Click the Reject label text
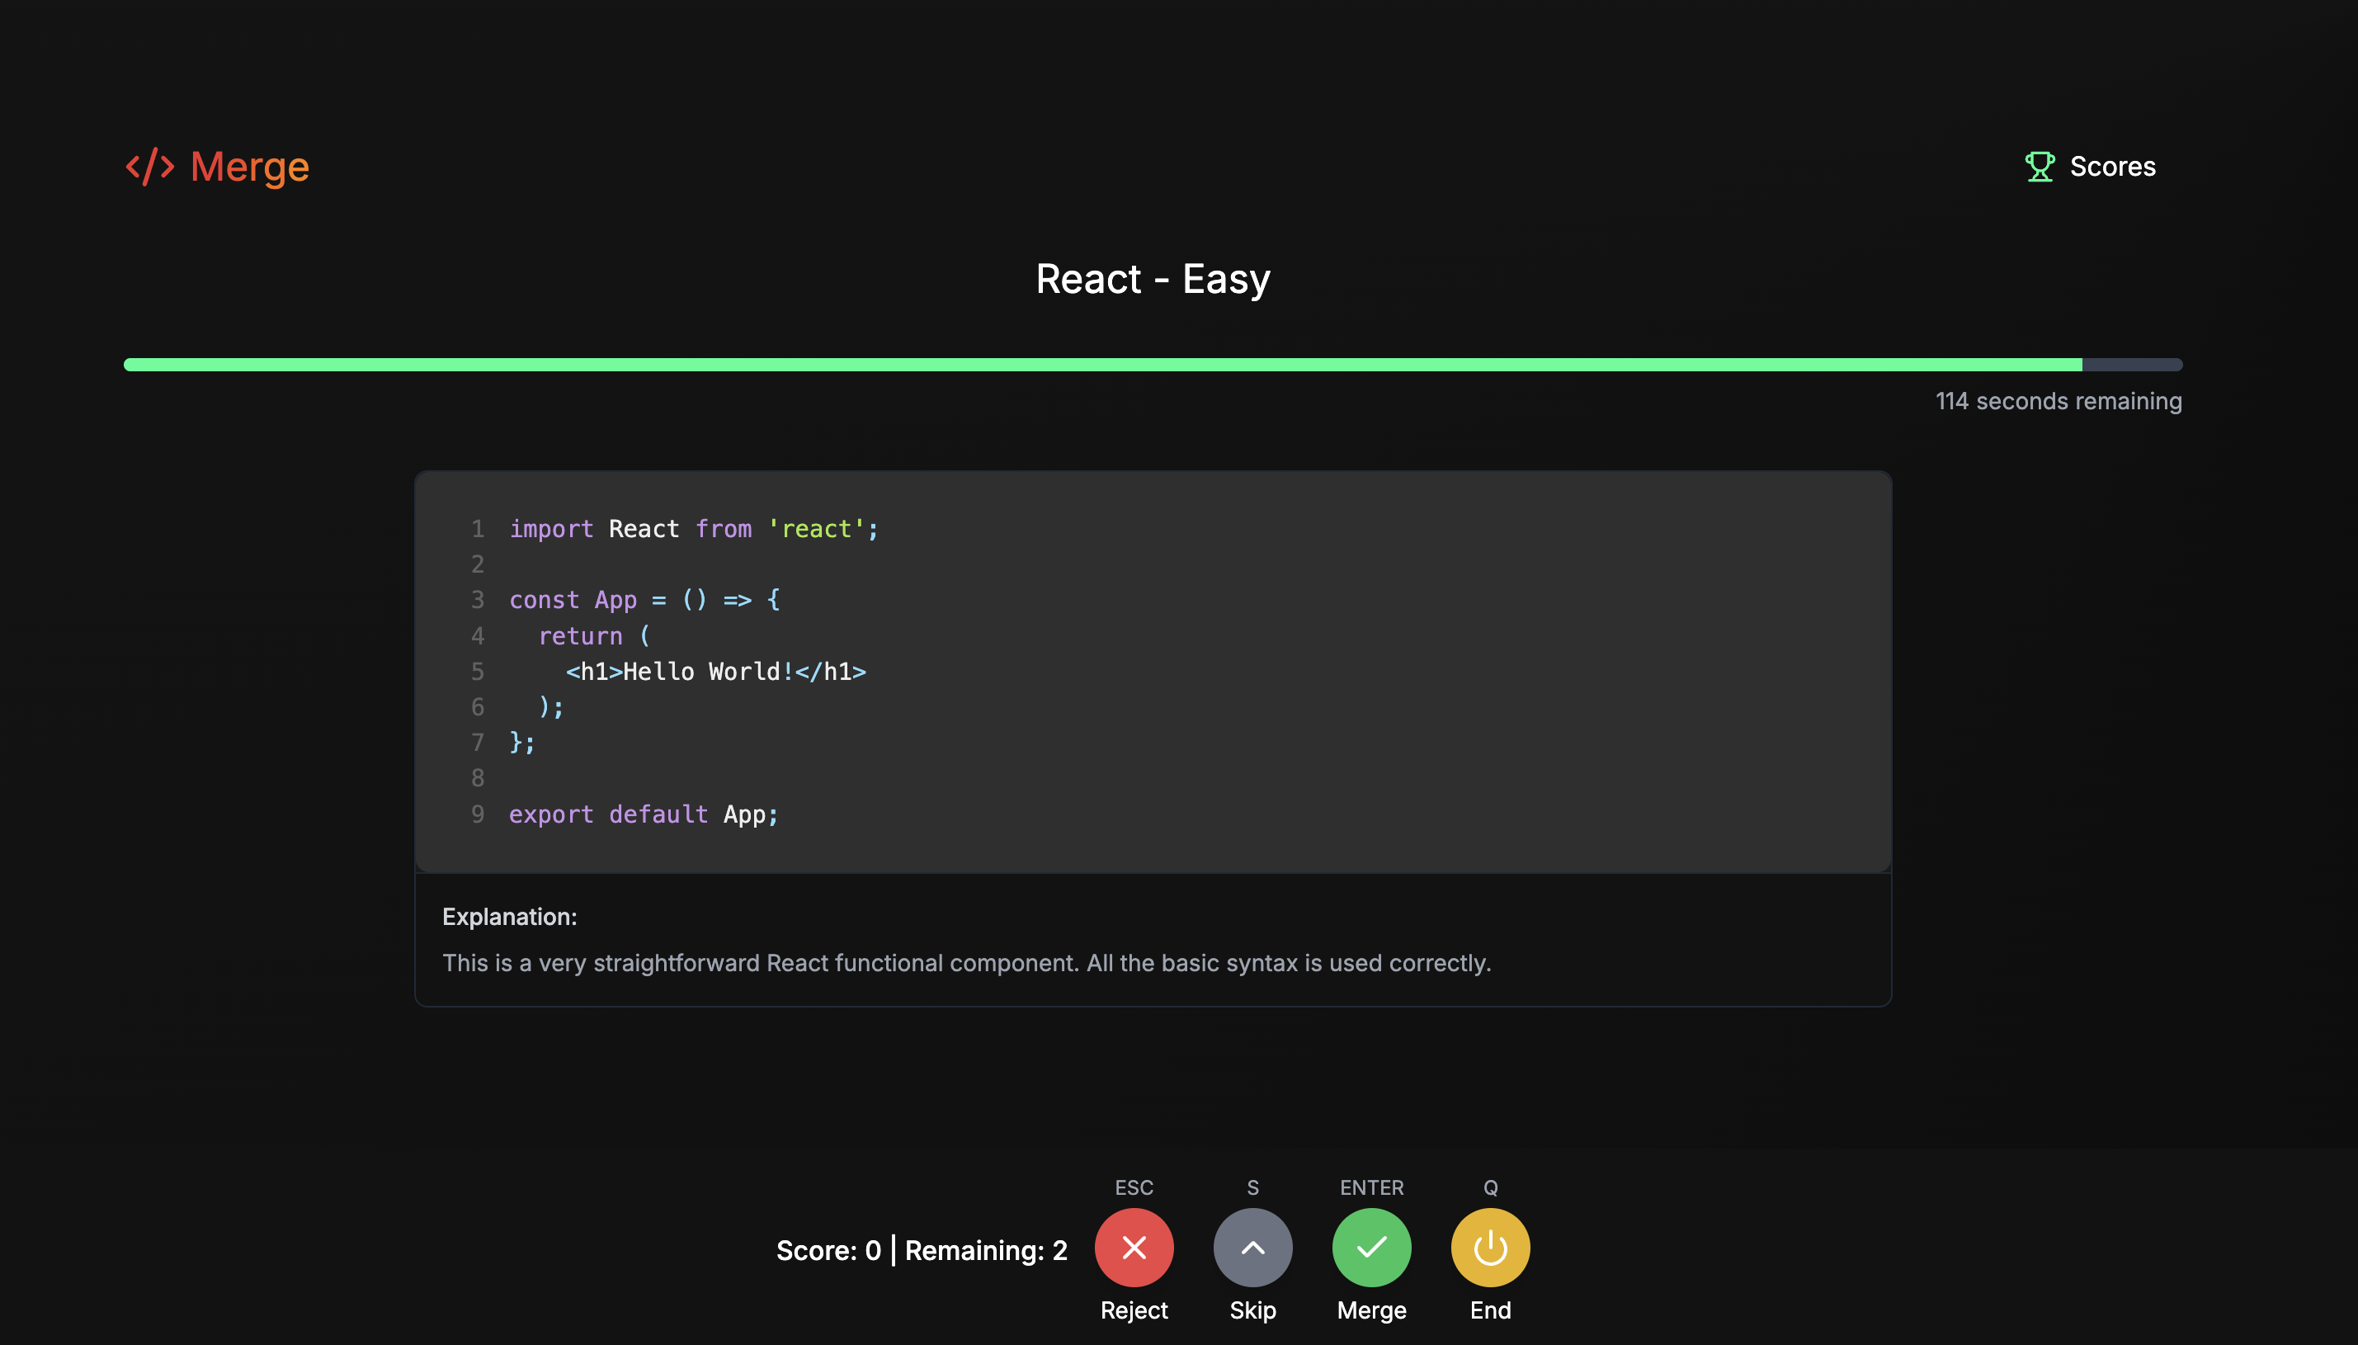 point(1134,1310)
